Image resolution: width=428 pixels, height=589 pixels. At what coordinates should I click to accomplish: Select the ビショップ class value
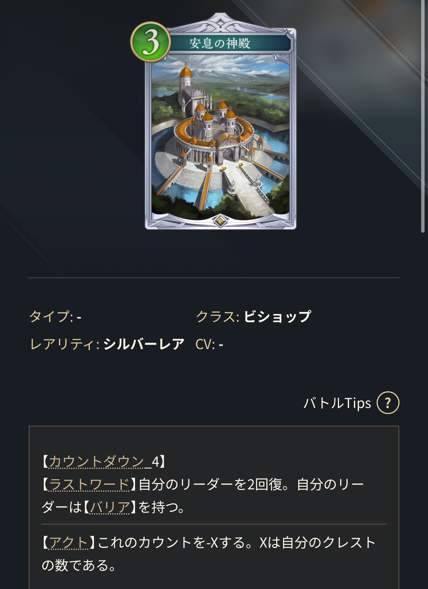coord(277,316)
